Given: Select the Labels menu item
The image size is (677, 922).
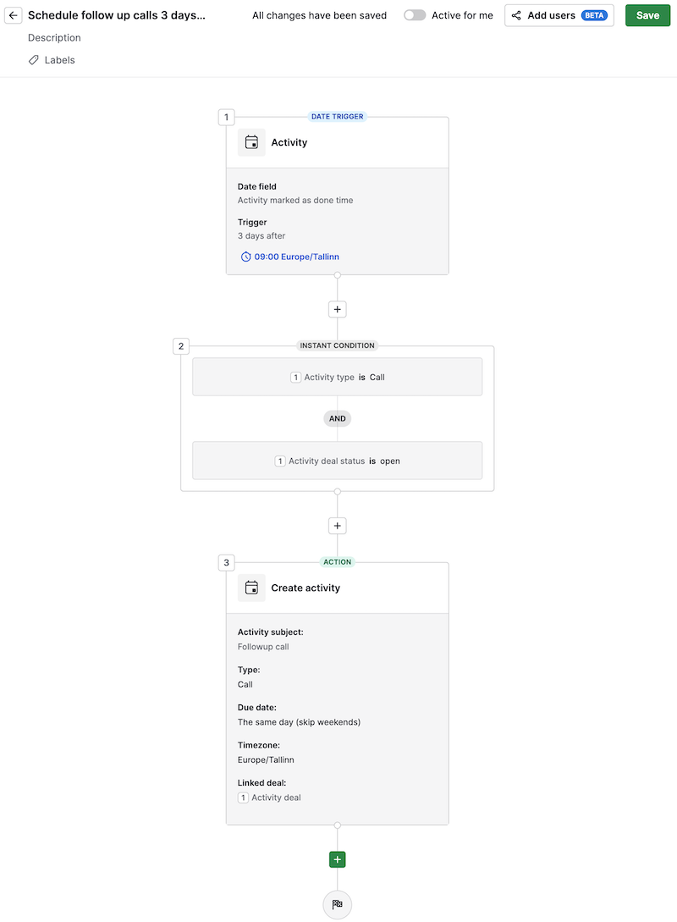Looking at the screenshot, I should coord(59,59).
